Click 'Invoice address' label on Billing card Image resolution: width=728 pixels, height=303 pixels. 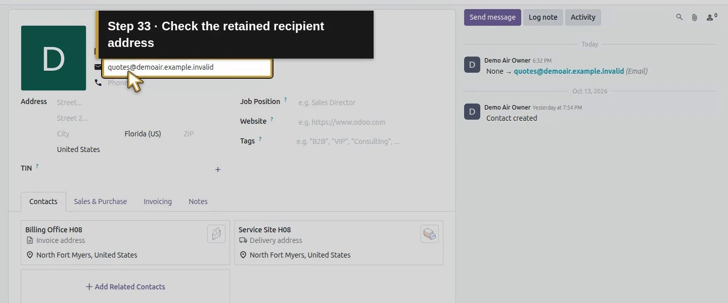click(x=61, y=240)
